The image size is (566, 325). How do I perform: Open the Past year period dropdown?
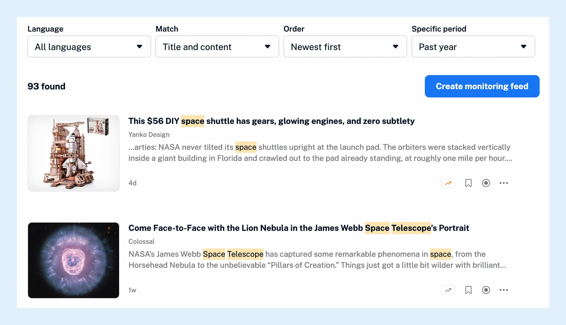tap(473, 46)
